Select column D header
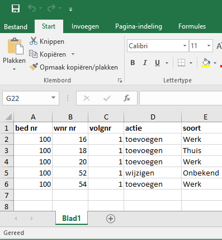Image resolution: width=222 pixels, height=240 pixels. (153, 117)
